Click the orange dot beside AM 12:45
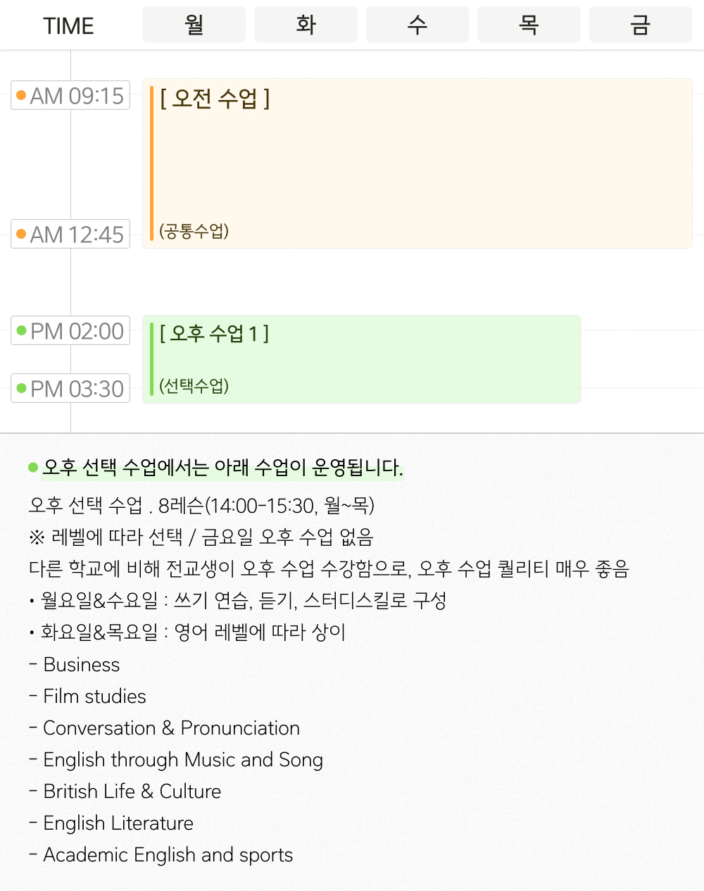This screenshot has width=704, height=891. (x=23, y=235)
